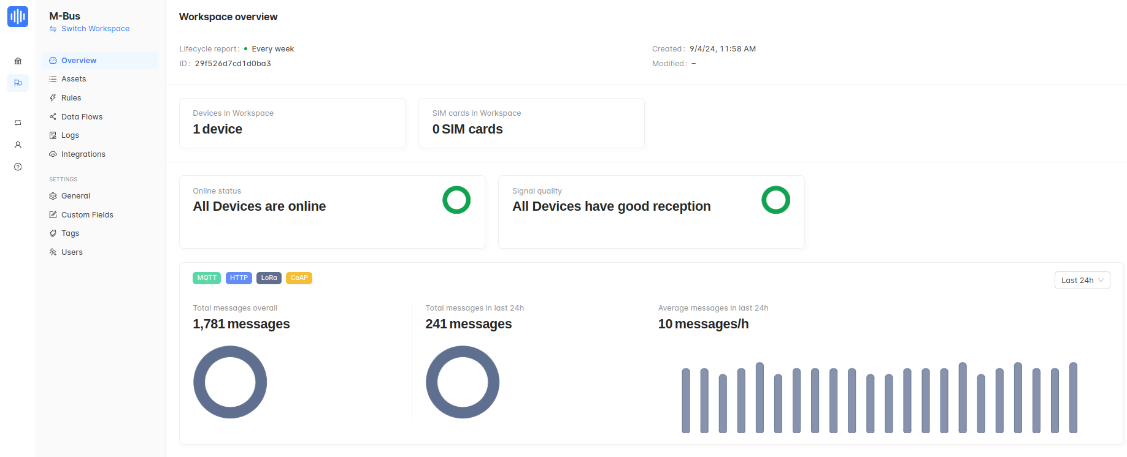
Task: Toggle the CoAP protocol filter tag
Action: pyautogui.click(x=299, y=278)
